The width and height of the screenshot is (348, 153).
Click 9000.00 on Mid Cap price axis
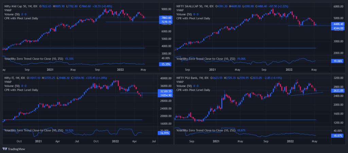coord(166,9)
